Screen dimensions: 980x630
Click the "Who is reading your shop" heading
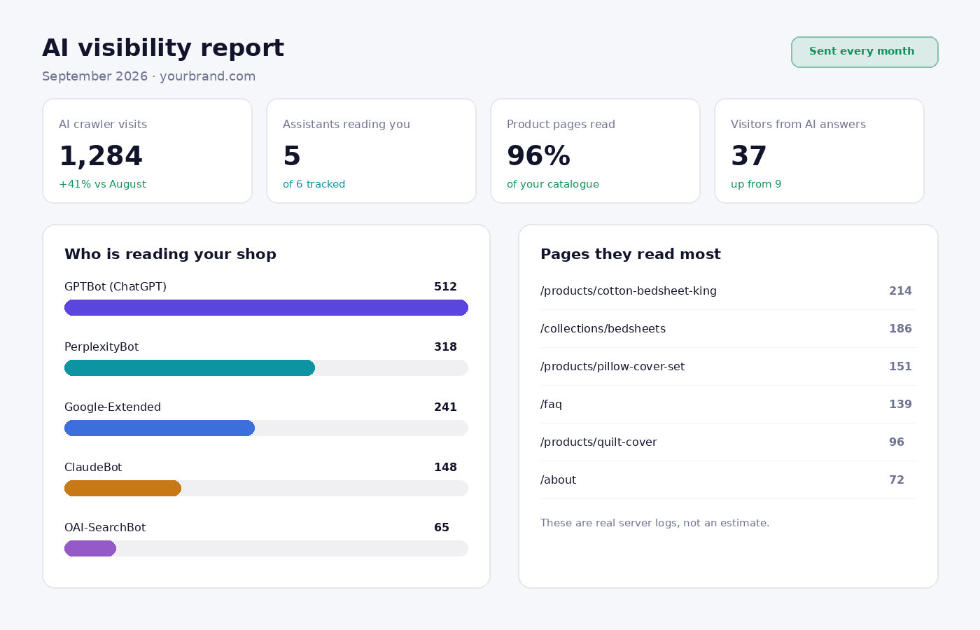point(170,254)
